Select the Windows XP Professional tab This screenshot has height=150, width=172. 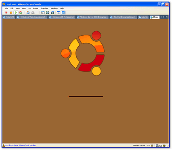click(x=62, y=17)
